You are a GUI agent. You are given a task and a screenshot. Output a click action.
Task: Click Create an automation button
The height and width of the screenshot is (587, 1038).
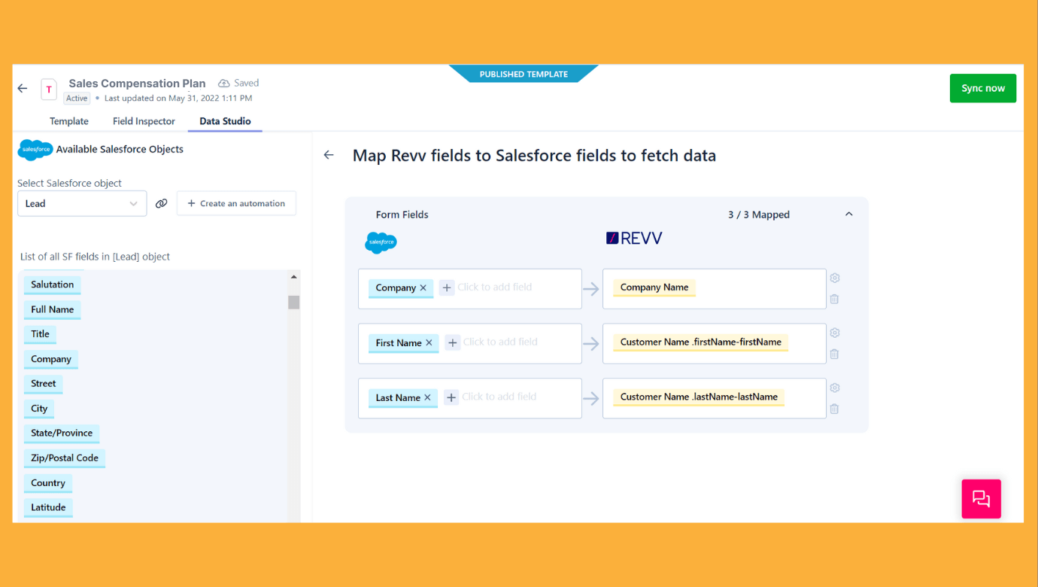236,203
